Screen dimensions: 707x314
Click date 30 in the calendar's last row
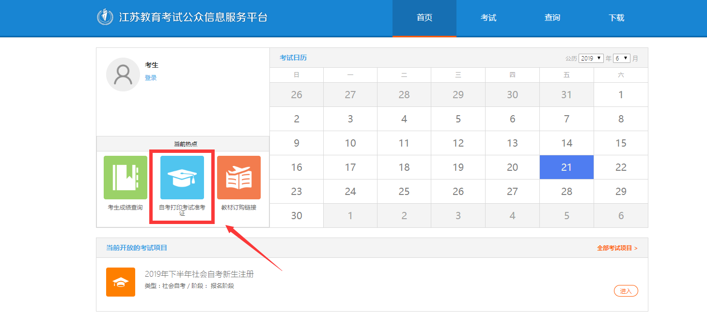point(297,216)
